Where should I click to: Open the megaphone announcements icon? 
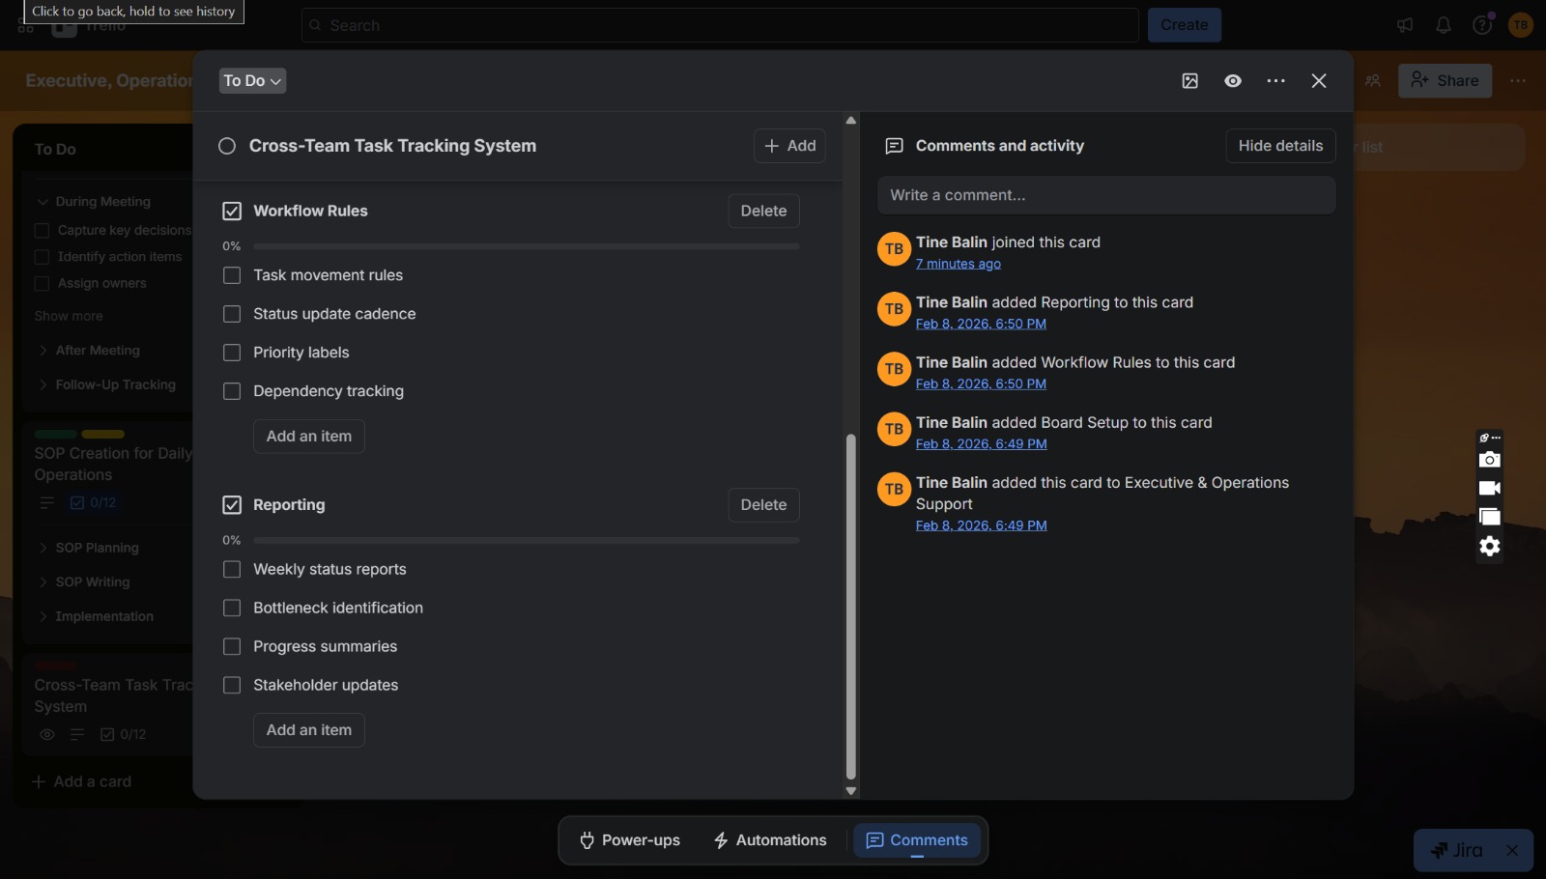click(1405, 25)
